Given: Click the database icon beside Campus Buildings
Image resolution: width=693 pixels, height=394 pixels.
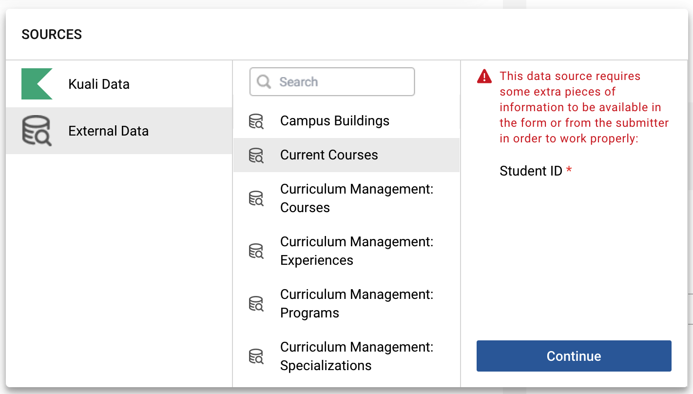Looking at the screenshot, I should pos(256,121).
